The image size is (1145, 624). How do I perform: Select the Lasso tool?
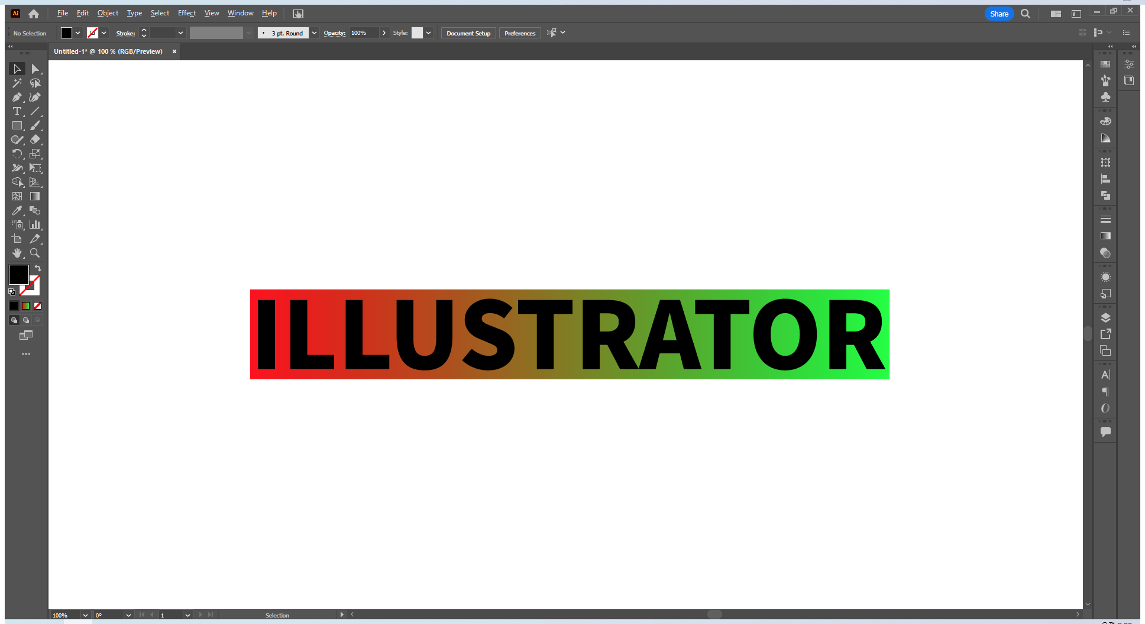pos(35,83)
